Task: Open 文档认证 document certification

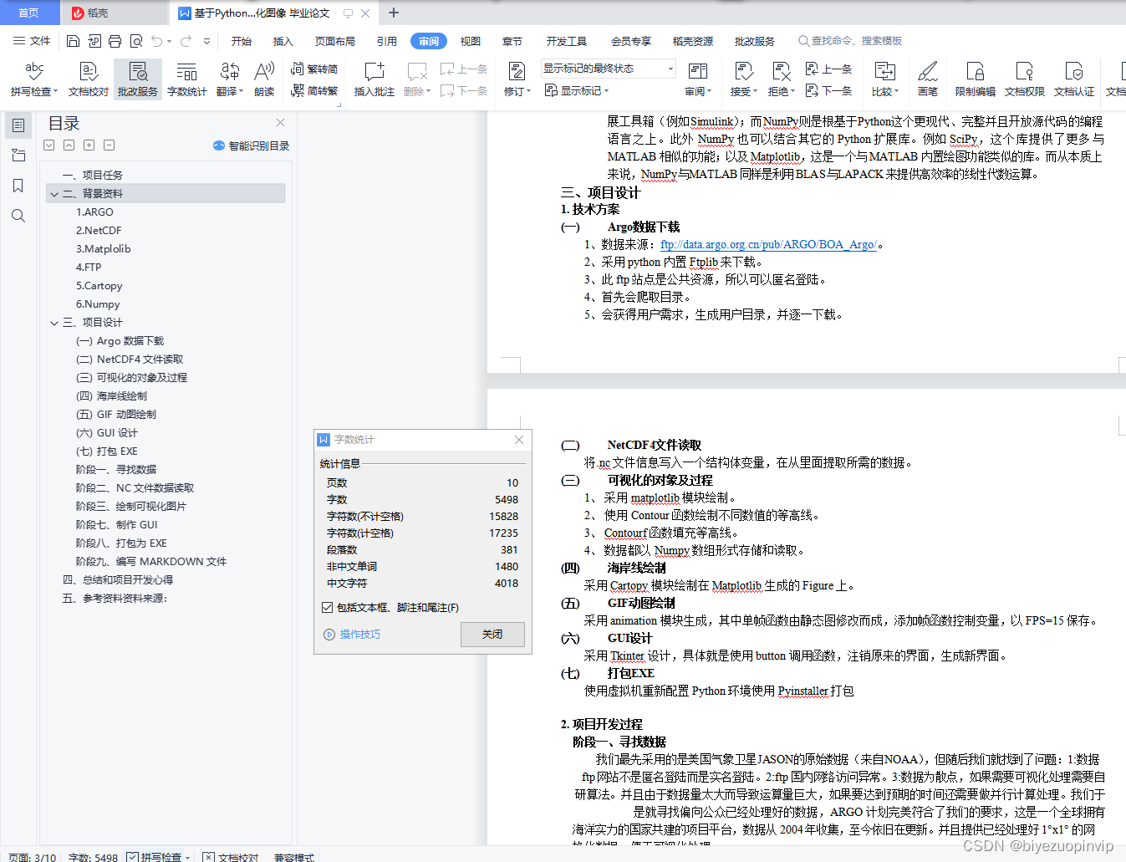Action: (1074, 79)
